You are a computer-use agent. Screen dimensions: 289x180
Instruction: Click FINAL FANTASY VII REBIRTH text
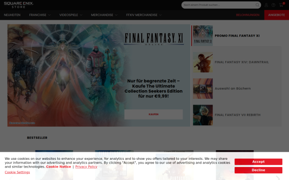coord(237,115)
